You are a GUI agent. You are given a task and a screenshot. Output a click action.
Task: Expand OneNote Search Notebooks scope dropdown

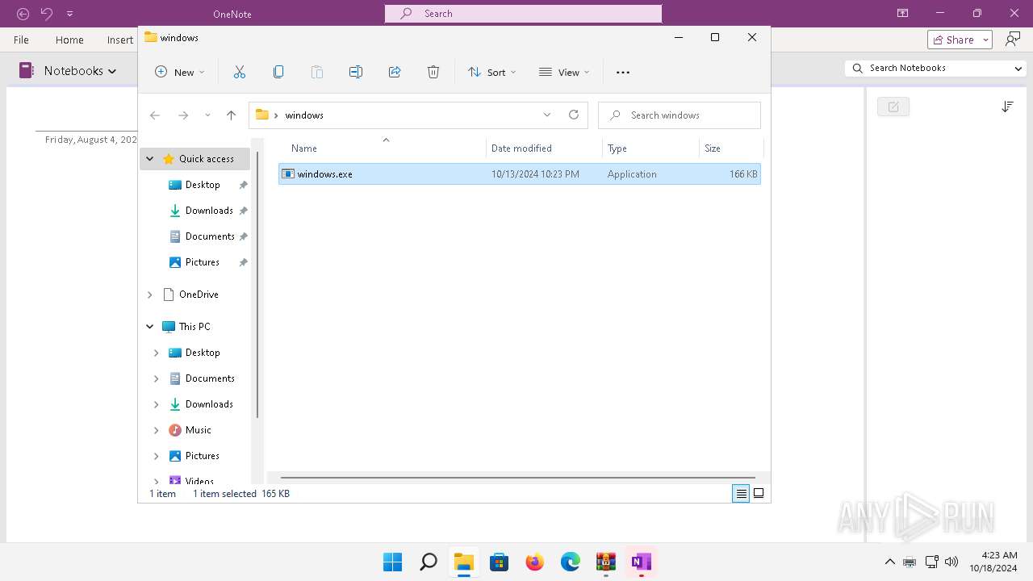tap(1018, 69)
